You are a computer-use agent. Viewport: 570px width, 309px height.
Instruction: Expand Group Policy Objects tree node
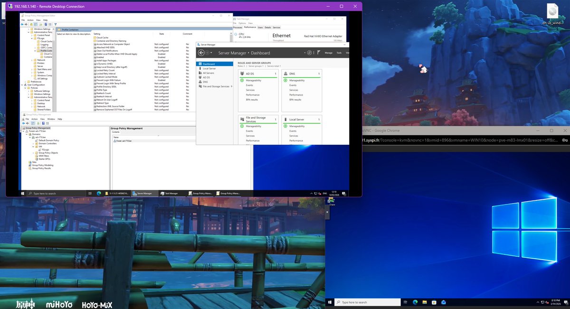pos(33,153)
